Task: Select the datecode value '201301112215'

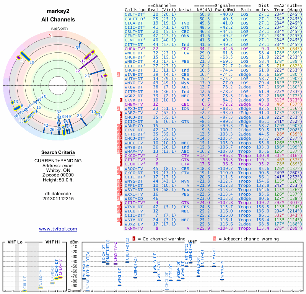Action: (x=58, y=199)
